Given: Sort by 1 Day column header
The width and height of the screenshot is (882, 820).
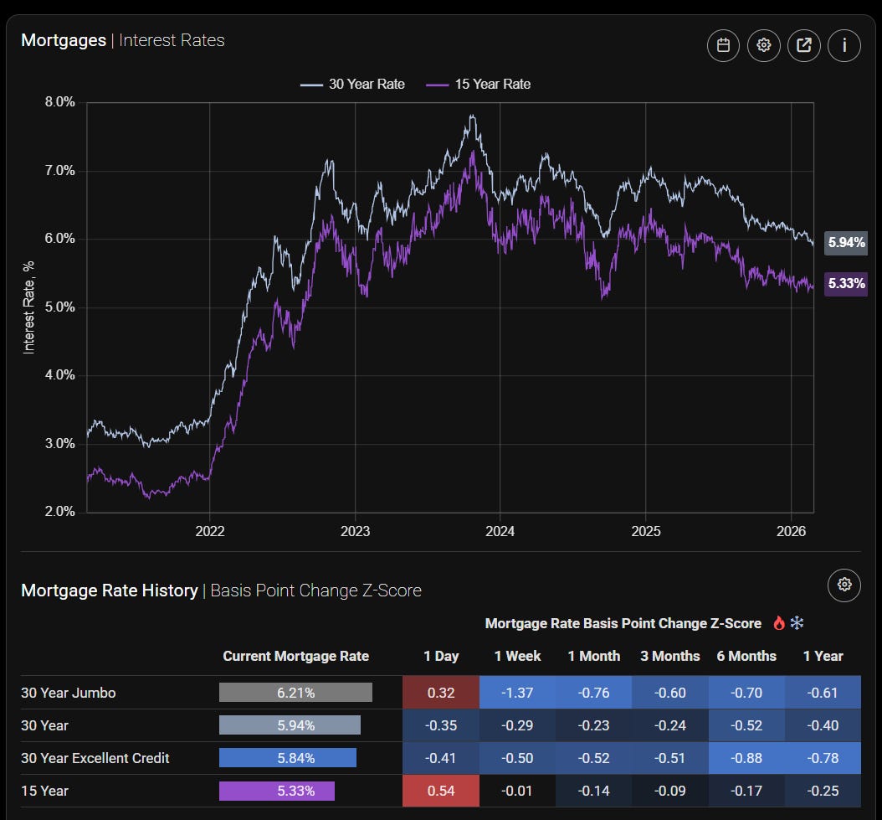Looking at the screenshot, I should (x=441, y=656).
